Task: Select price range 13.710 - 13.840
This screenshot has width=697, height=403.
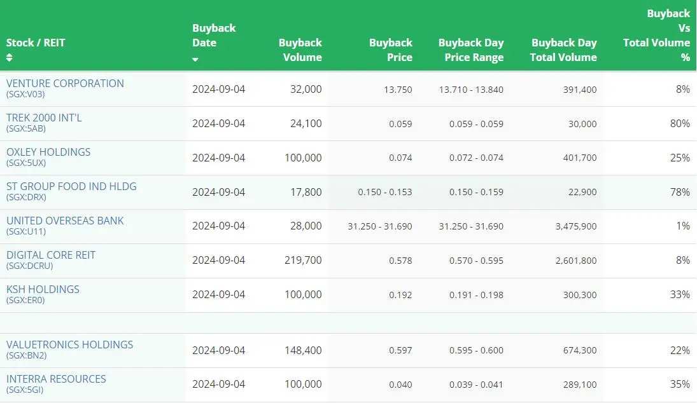Action: 471,90
